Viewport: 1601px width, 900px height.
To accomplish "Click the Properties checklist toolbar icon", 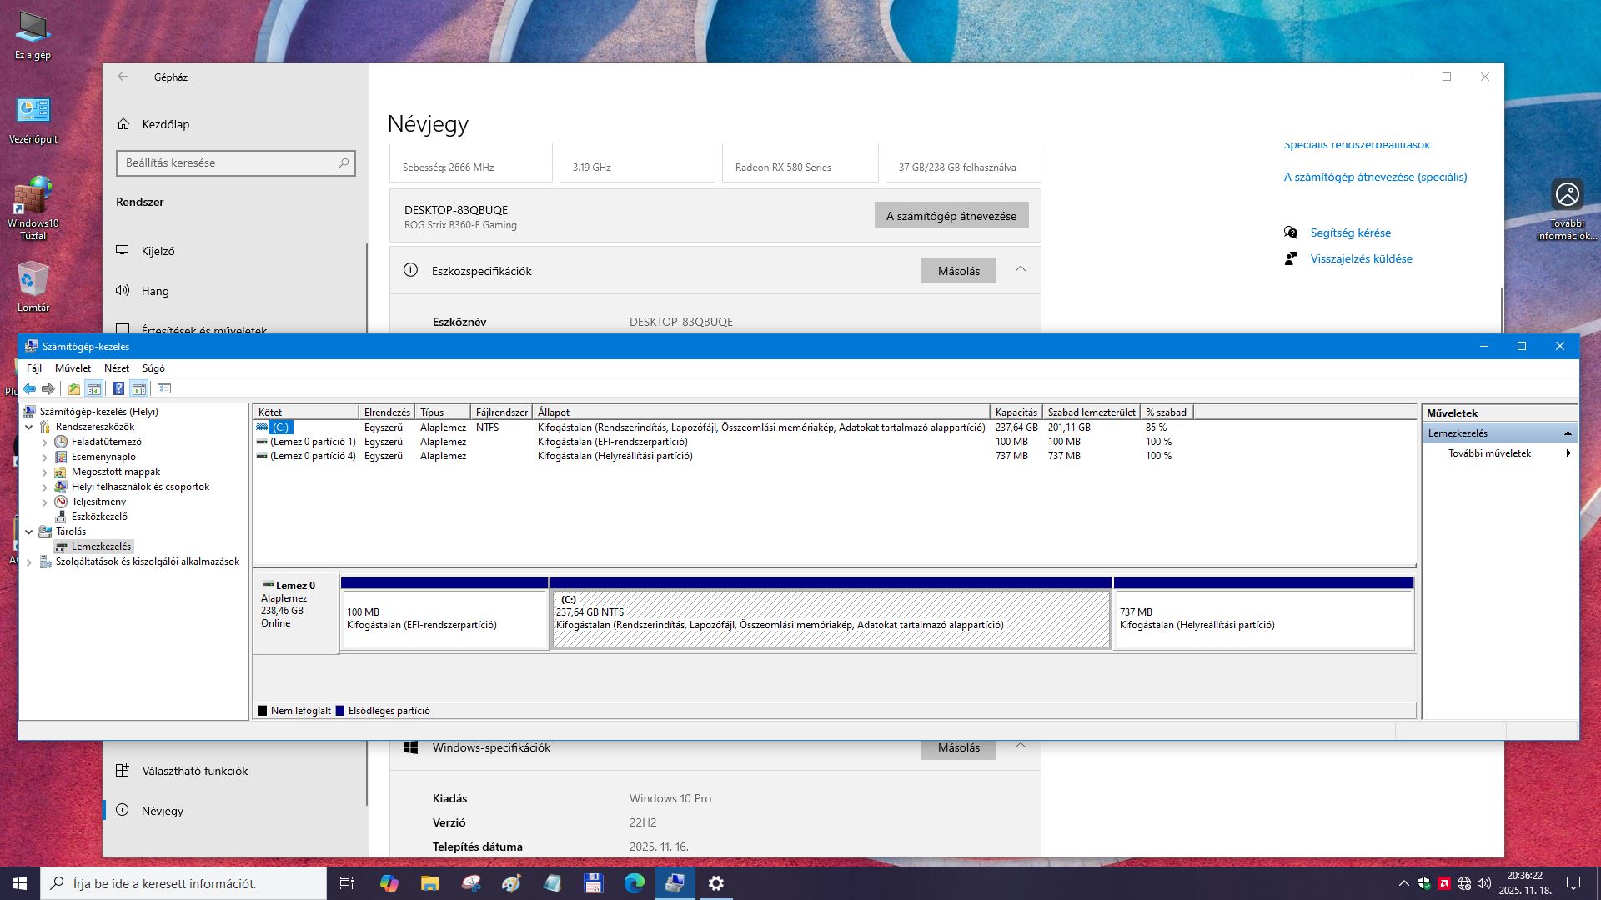I will coord(164,388).
